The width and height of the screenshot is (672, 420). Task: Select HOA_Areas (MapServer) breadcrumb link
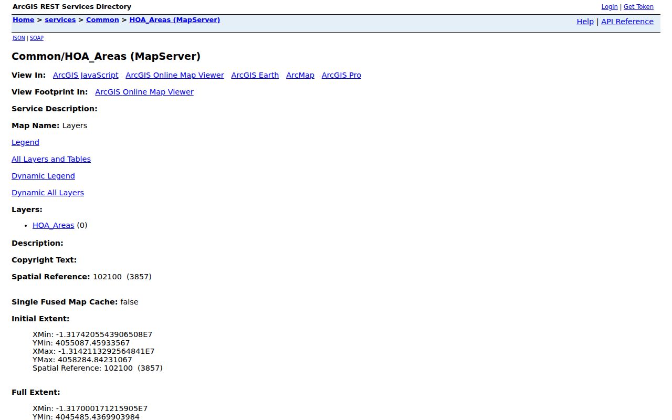pyautogui.click(x=175, y=20)
